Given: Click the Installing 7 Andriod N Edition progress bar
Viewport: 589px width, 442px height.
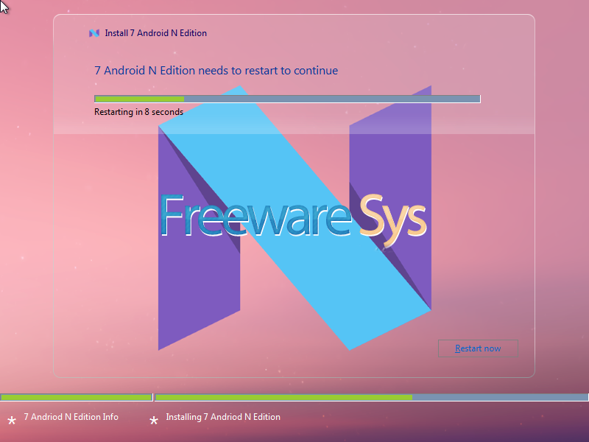Looking at the screenshot, I should (372, 397).
